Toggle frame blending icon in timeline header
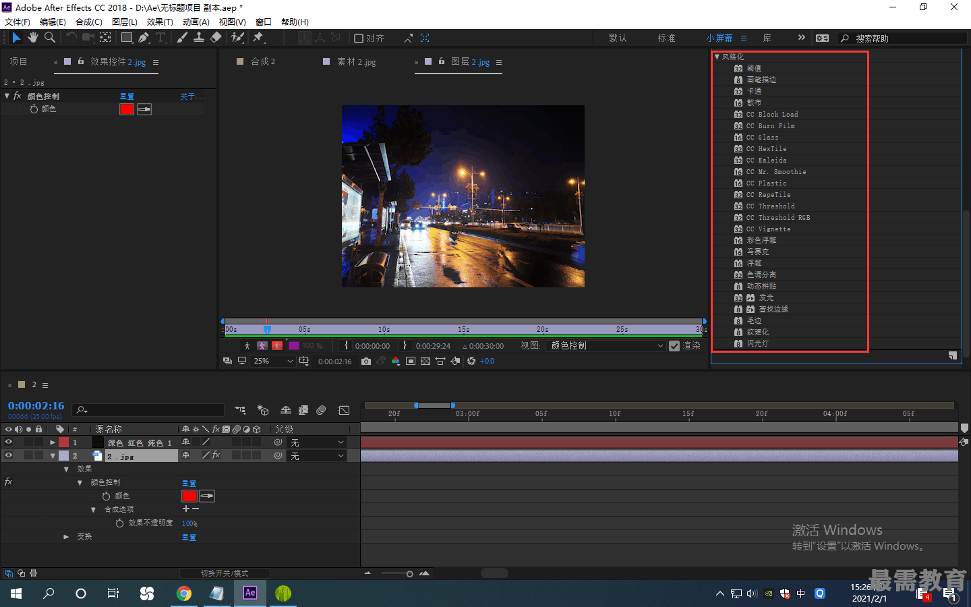Screen dimensions: 971x607 pyautogui.click(x=303, y=410)
